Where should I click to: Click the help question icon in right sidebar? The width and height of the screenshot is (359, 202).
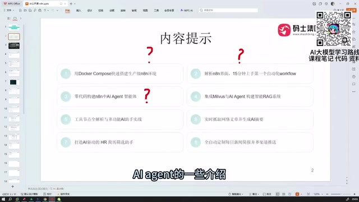354,76
